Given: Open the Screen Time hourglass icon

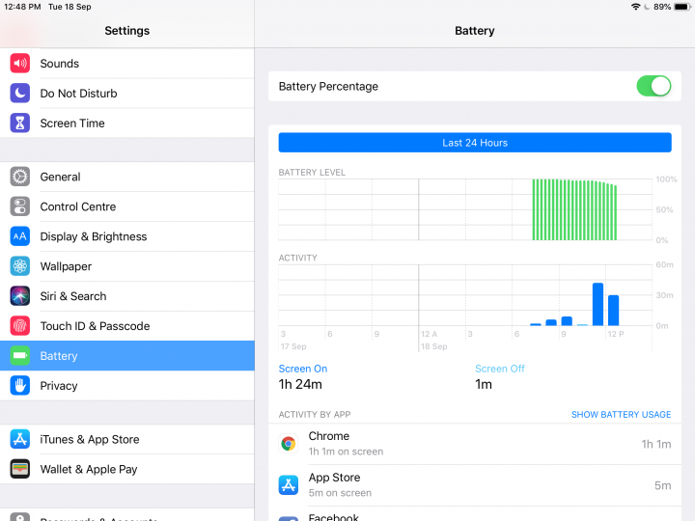Looking at the screenshot, I should tap(20, 123).
